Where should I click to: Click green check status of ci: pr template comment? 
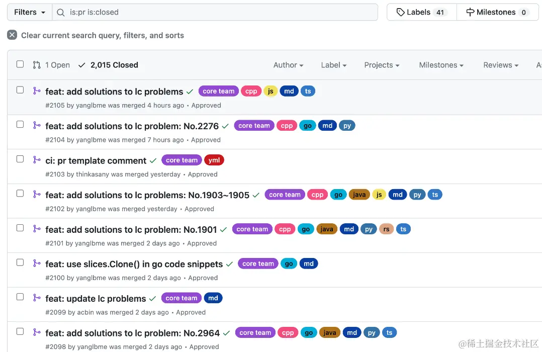(153, 161)
